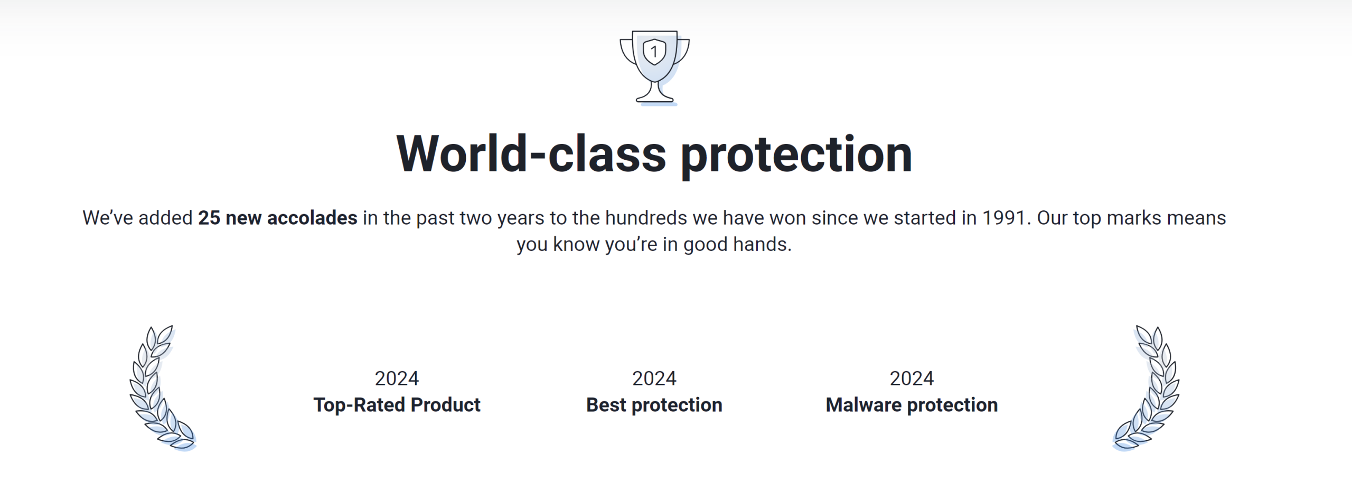Click 2024 above Best protection
This screenshot has width=1352, height=493.
(x=654, y=378)
